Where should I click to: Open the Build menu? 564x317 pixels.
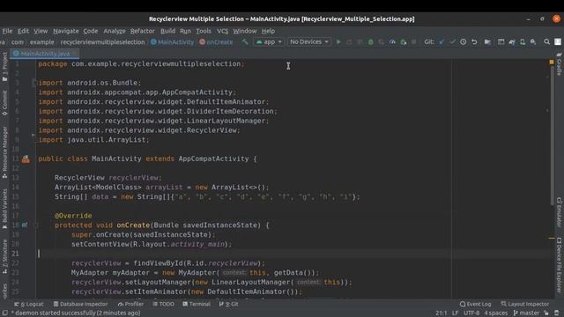coord(167,32)
